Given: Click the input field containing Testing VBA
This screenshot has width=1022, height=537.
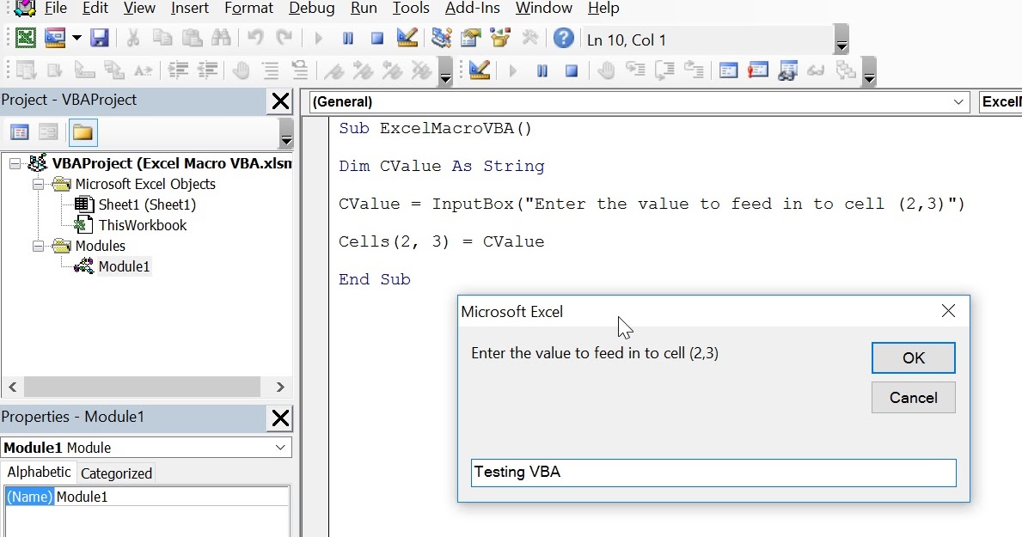Looking at the screenshot, I should [713, 473].
